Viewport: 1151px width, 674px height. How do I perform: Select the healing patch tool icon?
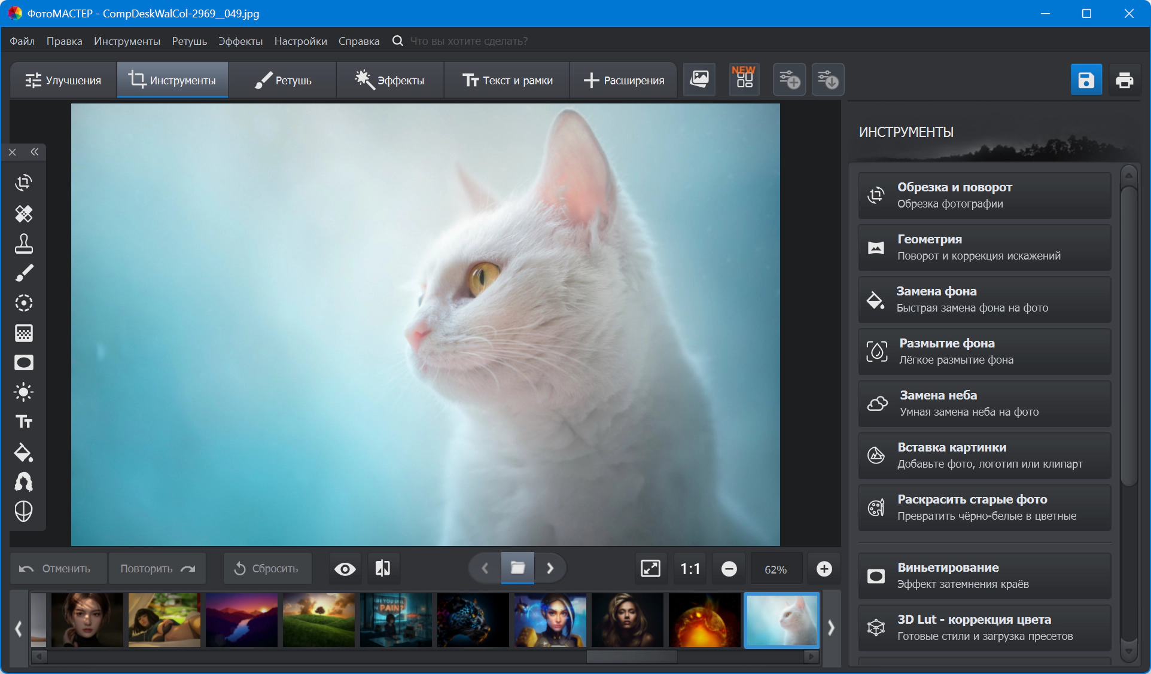point(23,214)
